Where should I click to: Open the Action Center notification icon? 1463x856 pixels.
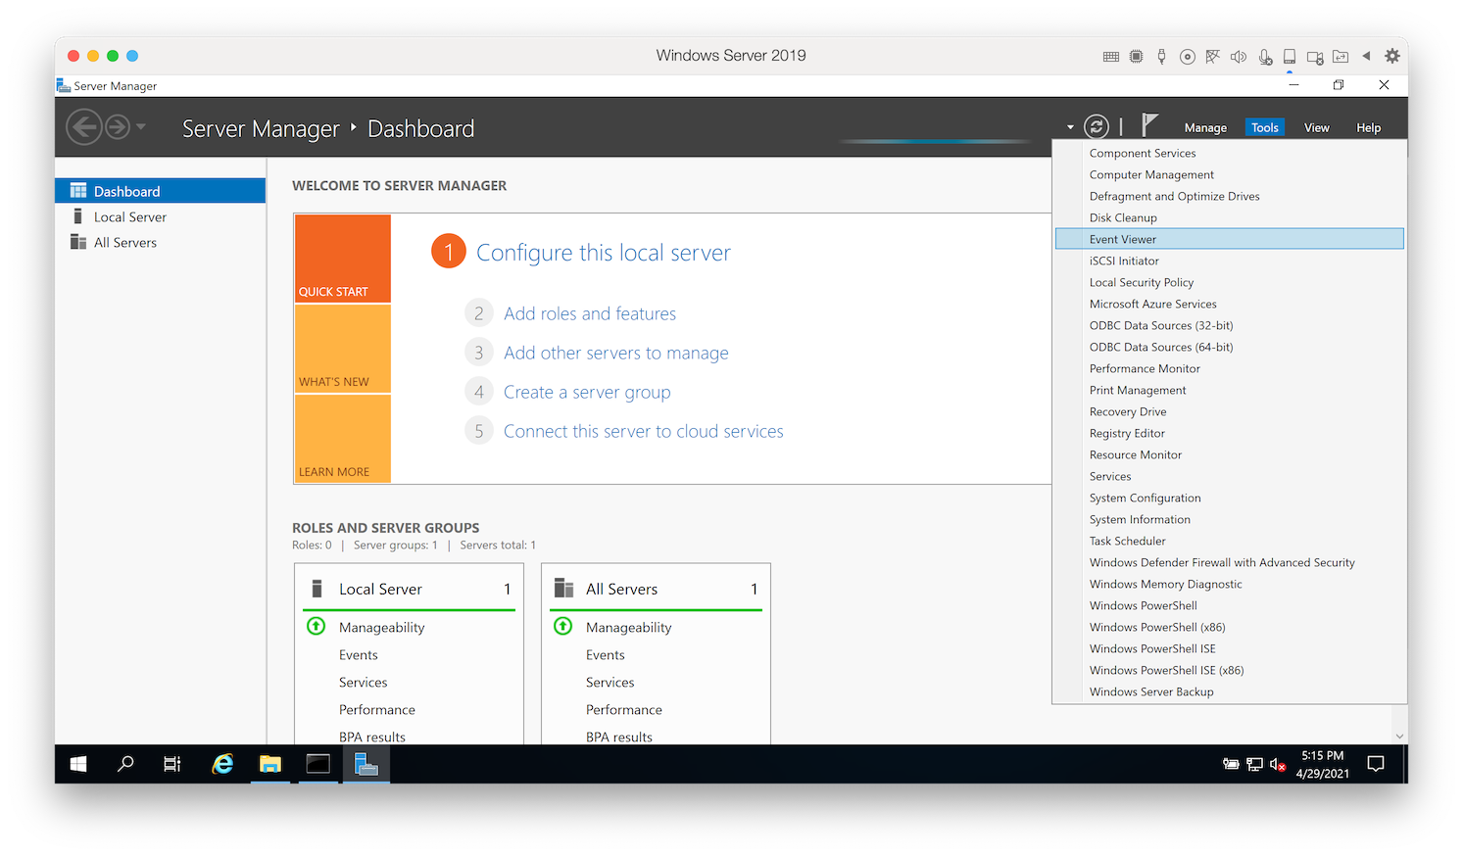[x=1376, y=764]
